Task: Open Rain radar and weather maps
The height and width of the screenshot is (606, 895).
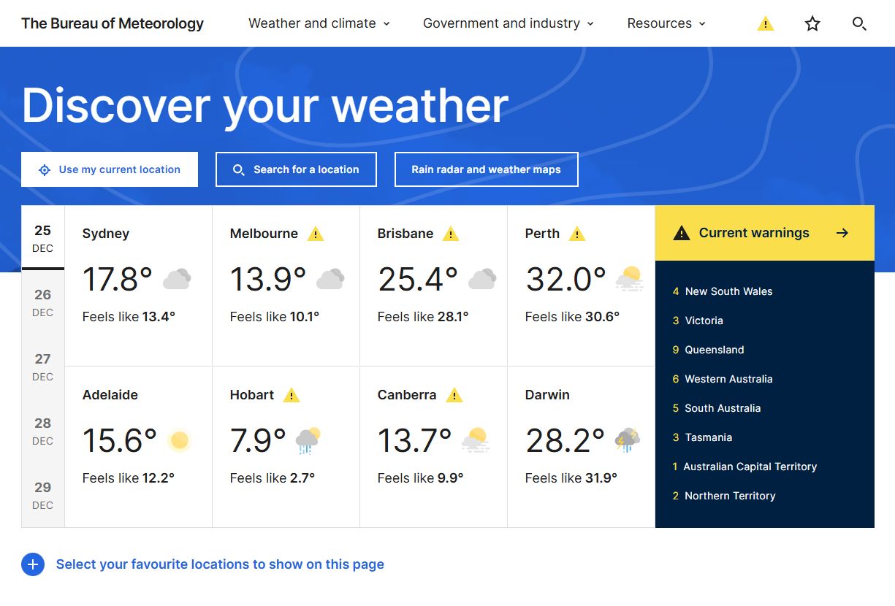Action: 486,169
